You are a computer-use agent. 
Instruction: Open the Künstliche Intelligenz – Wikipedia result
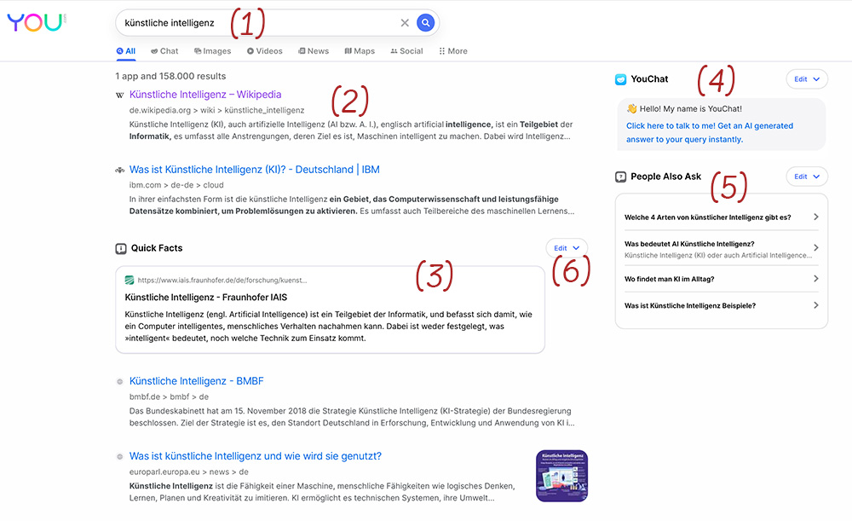pyautogui.click(x=205, y=95)
